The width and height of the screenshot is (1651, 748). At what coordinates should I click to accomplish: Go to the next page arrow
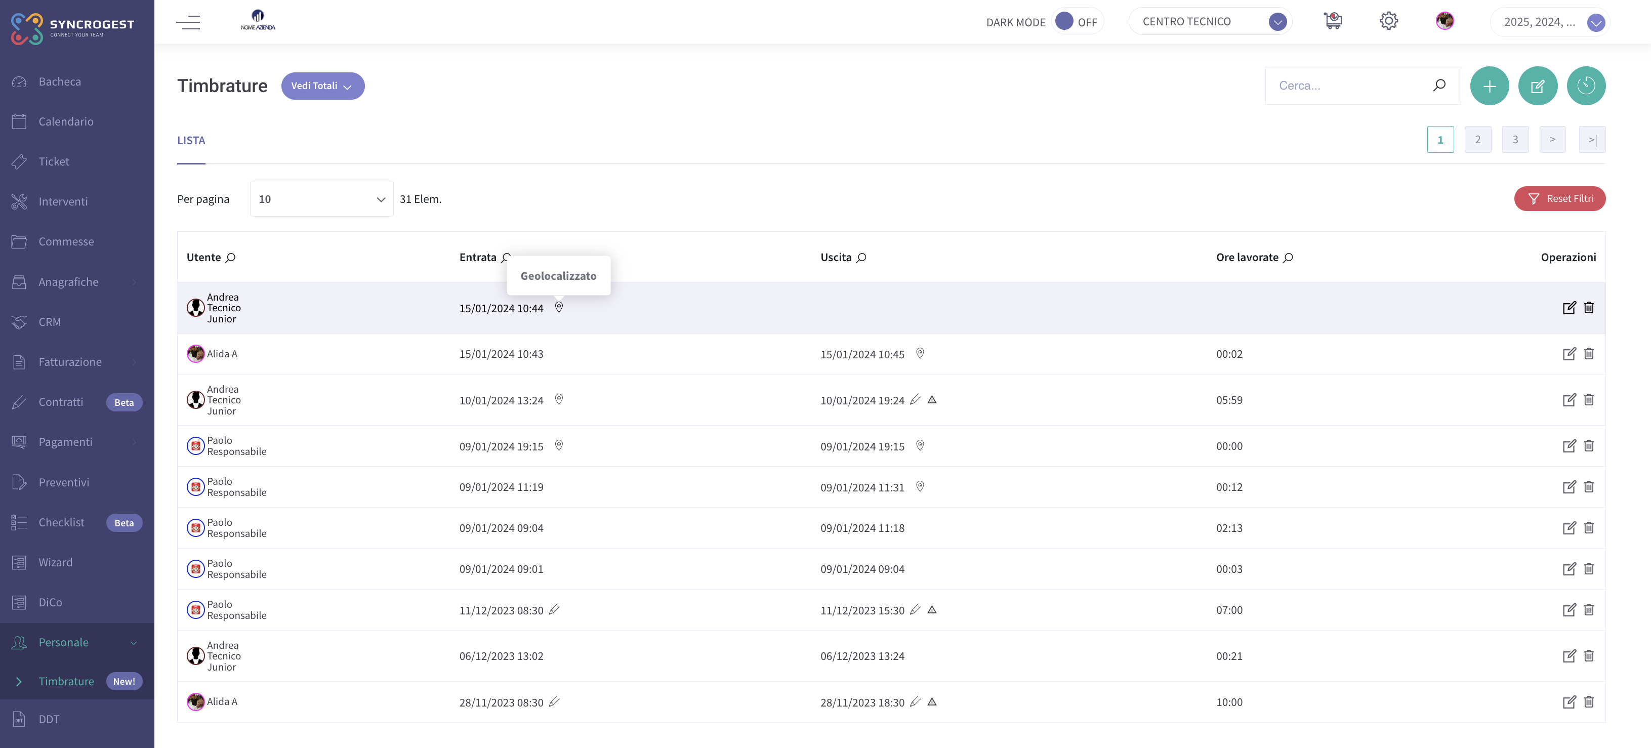1552,140
